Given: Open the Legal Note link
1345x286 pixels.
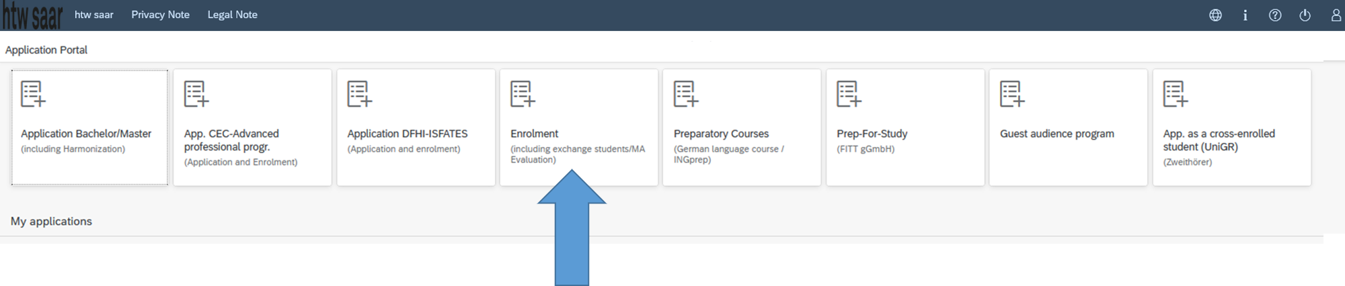Looking at the screenshot, I should [232, 15].
